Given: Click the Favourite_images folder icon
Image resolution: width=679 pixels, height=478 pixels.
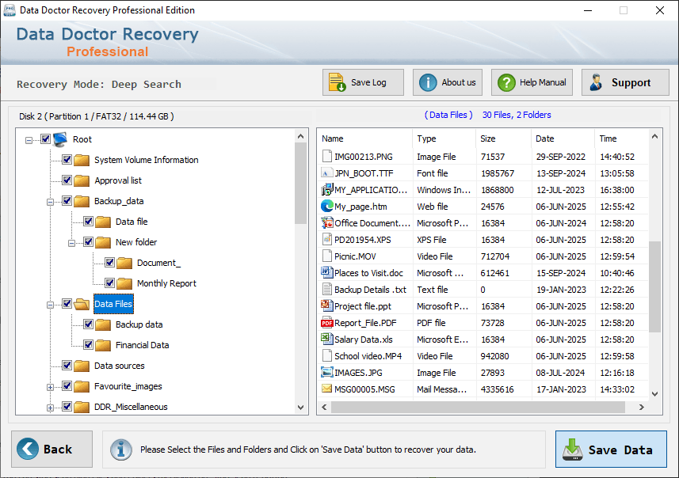Looking at the screenshot, I should pos(82,386).
